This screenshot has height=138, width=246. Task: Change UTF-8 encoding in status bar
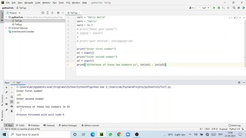(214, 129)
